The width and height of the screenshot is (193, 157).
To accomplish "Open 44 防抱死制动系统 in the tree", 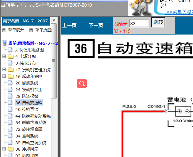I will coord(33,116).
